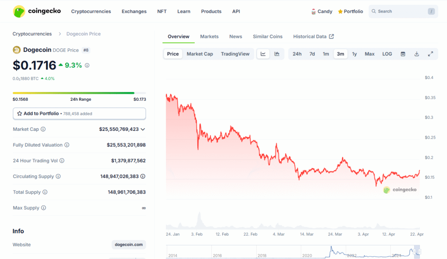447x259 pixels.
Task: Click the $0.1716 price text
Action: click(34, 65)
